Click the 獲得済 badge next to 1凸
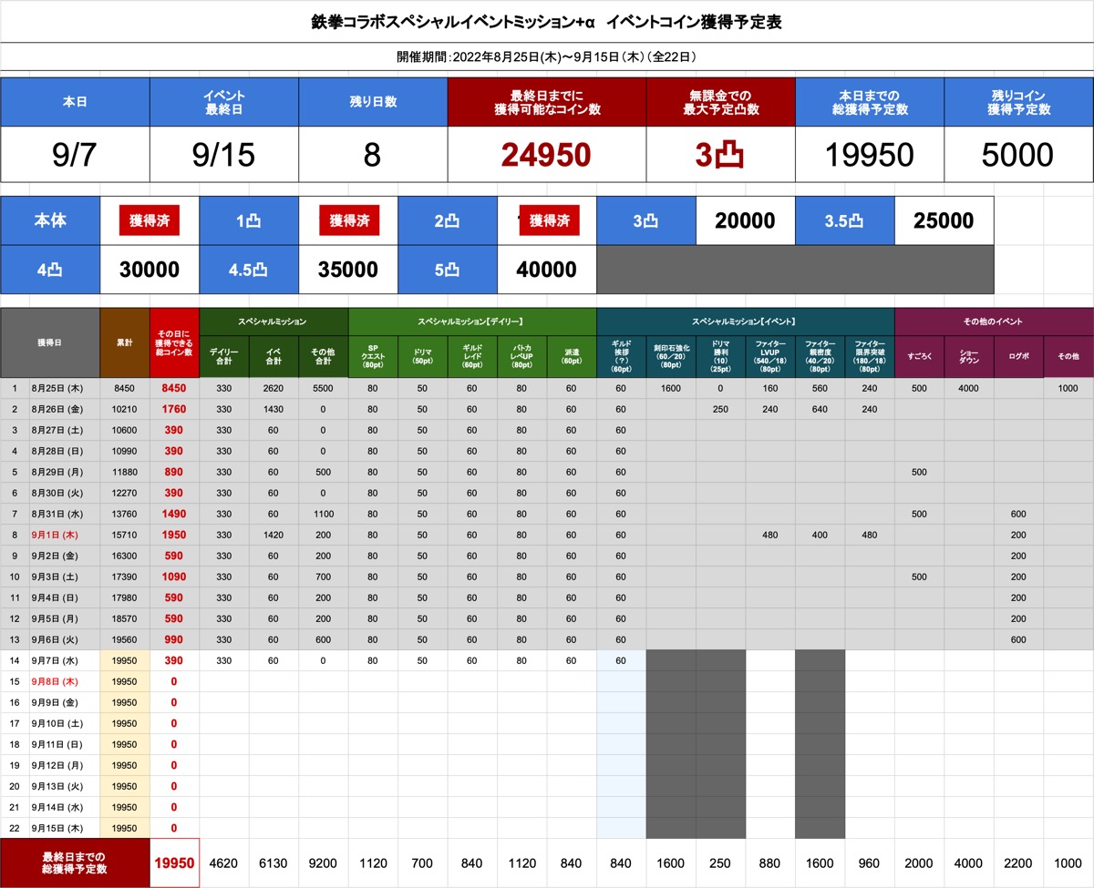Image resolution: width=1094 pixels, height=888 pixels. 348,220
